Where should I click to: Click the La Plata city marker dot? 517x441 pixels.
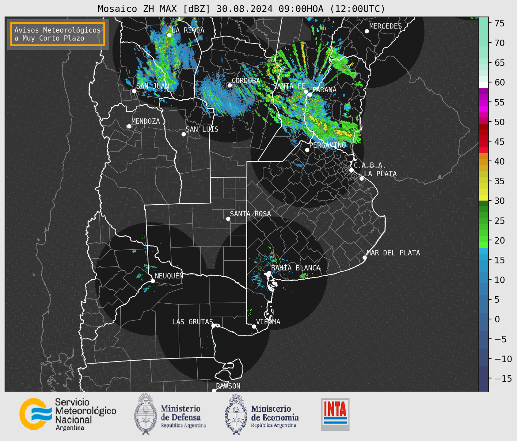click(362, 178)
